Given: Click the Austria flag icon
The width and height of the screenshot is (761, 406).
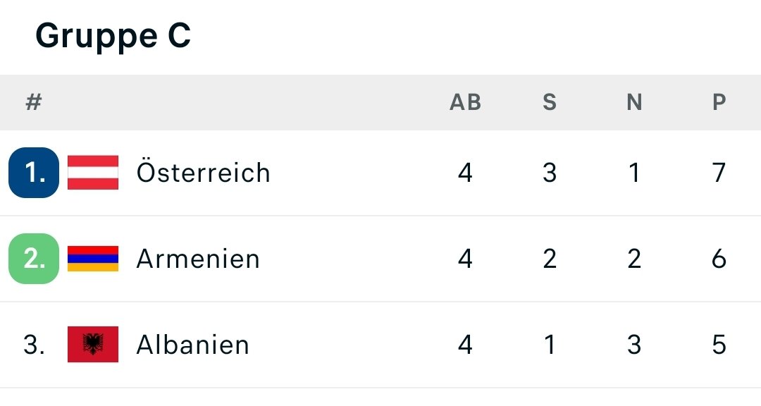Looking at the screenshot, I should 93,173.
